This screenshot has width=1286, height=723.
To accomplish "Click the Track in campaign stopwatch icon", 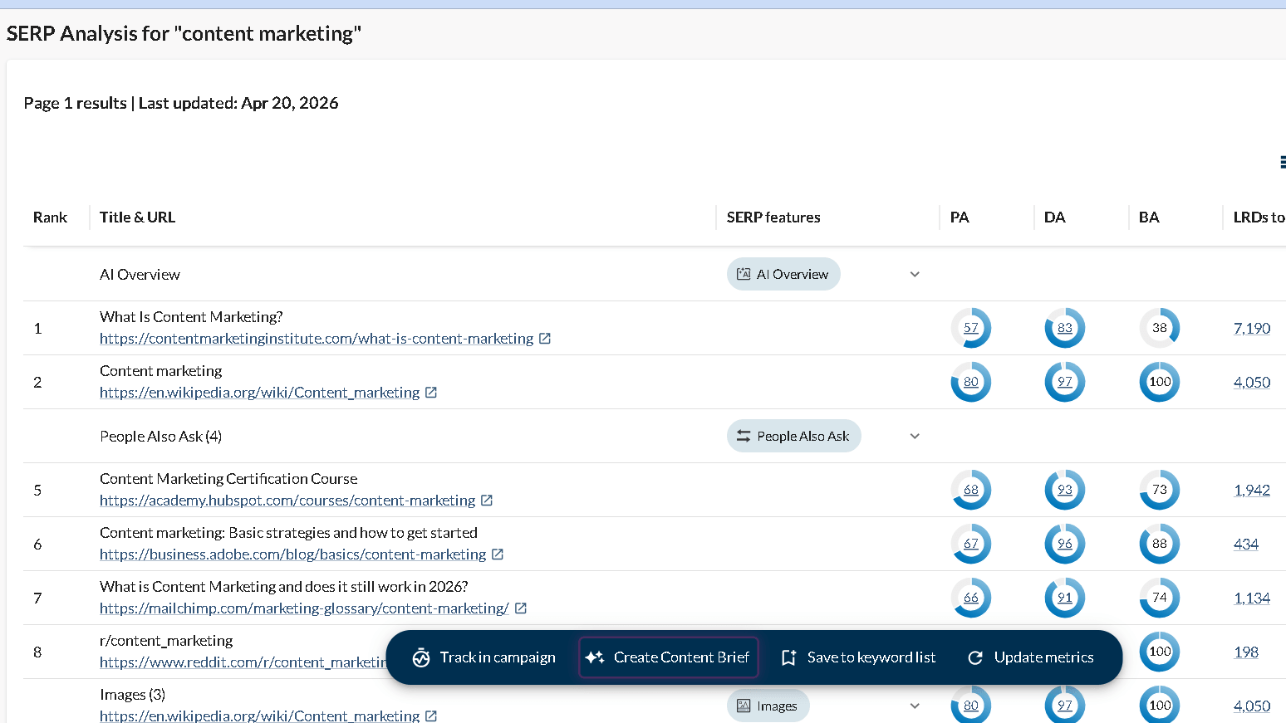I will 422,657.
